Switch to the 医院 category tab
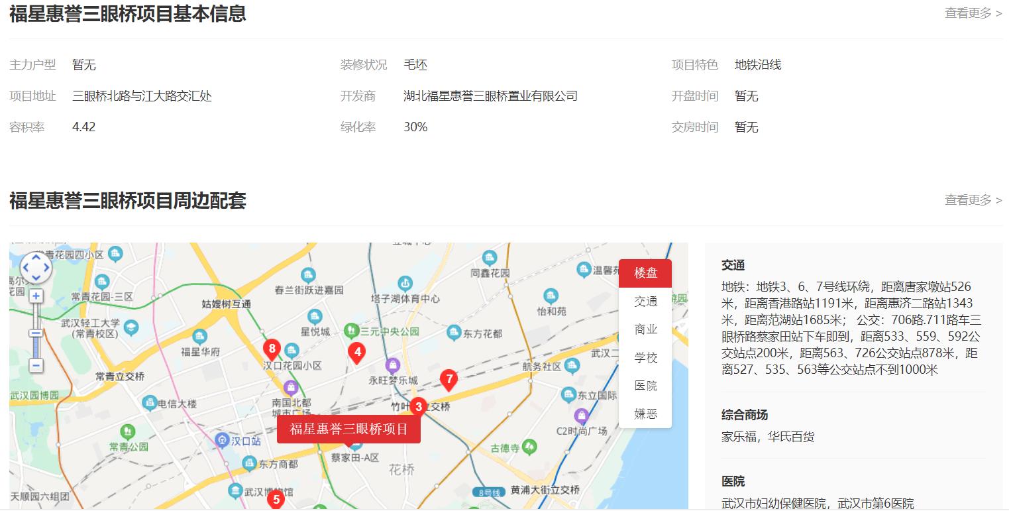1009x511 pixels. [x=644, y=385]
